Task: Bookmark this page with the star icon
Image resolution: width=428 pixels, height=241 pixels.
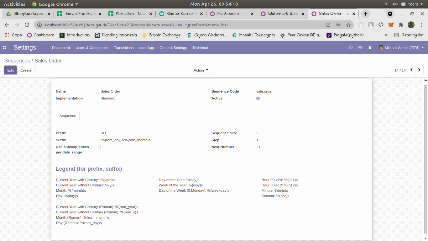Action: click(348, 25)
